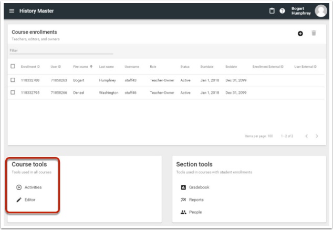
Task: Select the Denzel Washington row checkbox
Action: pos(13,92)
